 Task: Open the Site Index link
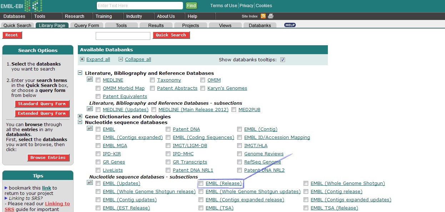tap(250, 16)
